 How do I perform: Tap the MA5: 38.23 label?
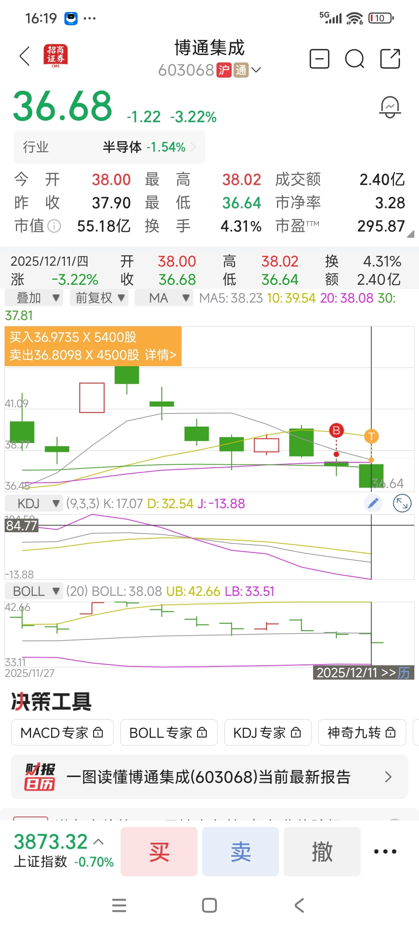(231, 298)
